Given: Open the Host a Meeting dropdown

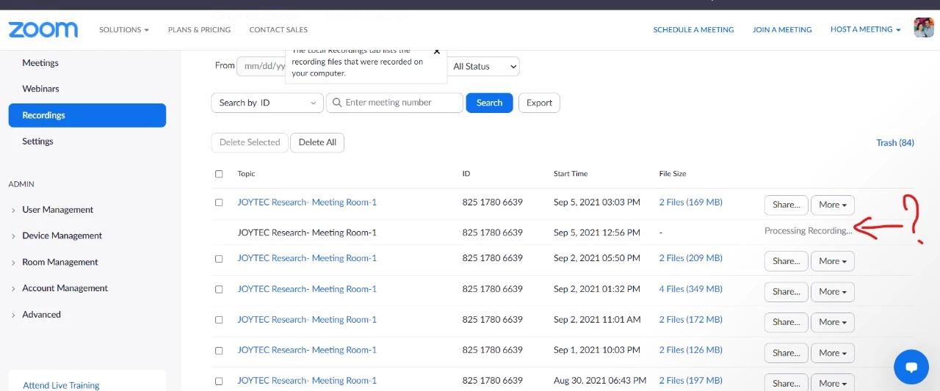Looking at the screenshot, I should click(x=866, y=30).
